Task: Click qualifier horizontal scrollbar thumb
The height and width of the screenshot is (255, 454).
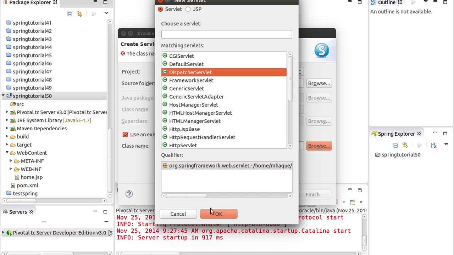Action: [x=186, y=195]
